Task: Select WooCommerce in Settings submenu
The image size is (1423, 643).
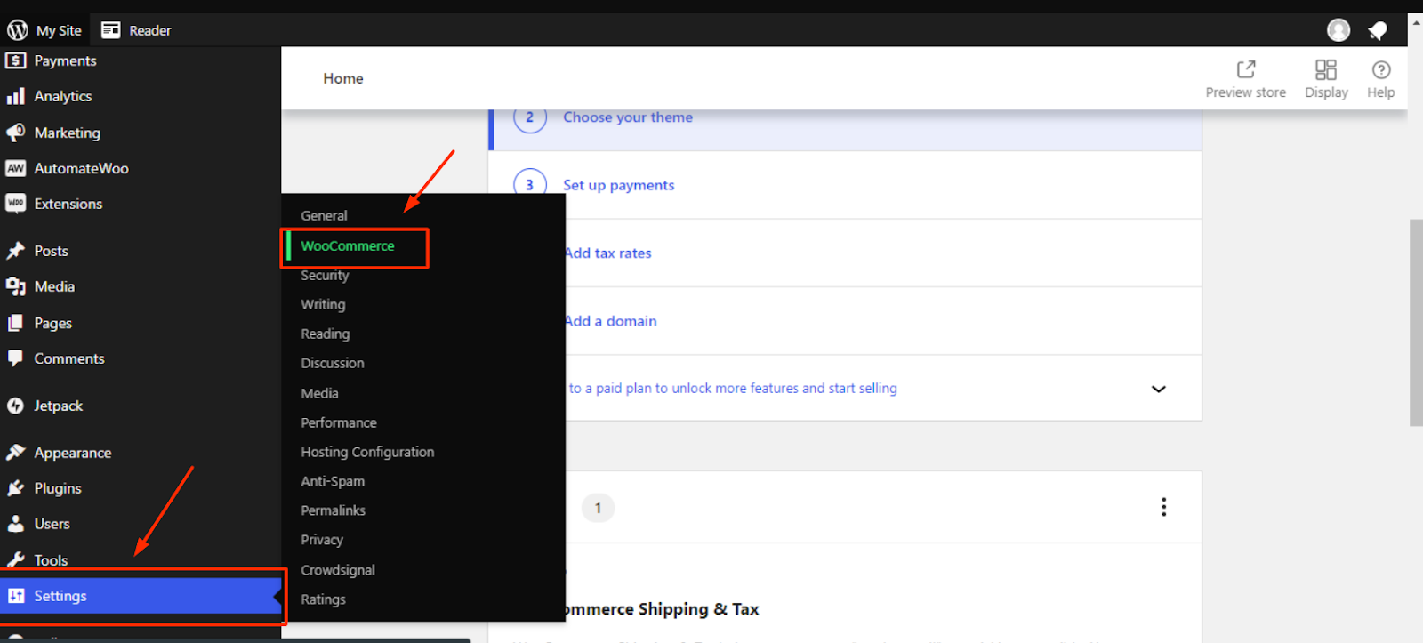Action: (348, 245)
